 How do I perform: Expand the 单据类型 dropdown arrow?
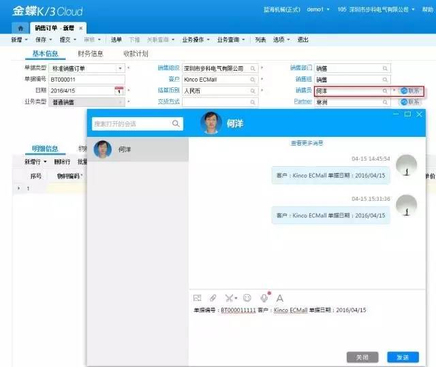tap(120, 69)
